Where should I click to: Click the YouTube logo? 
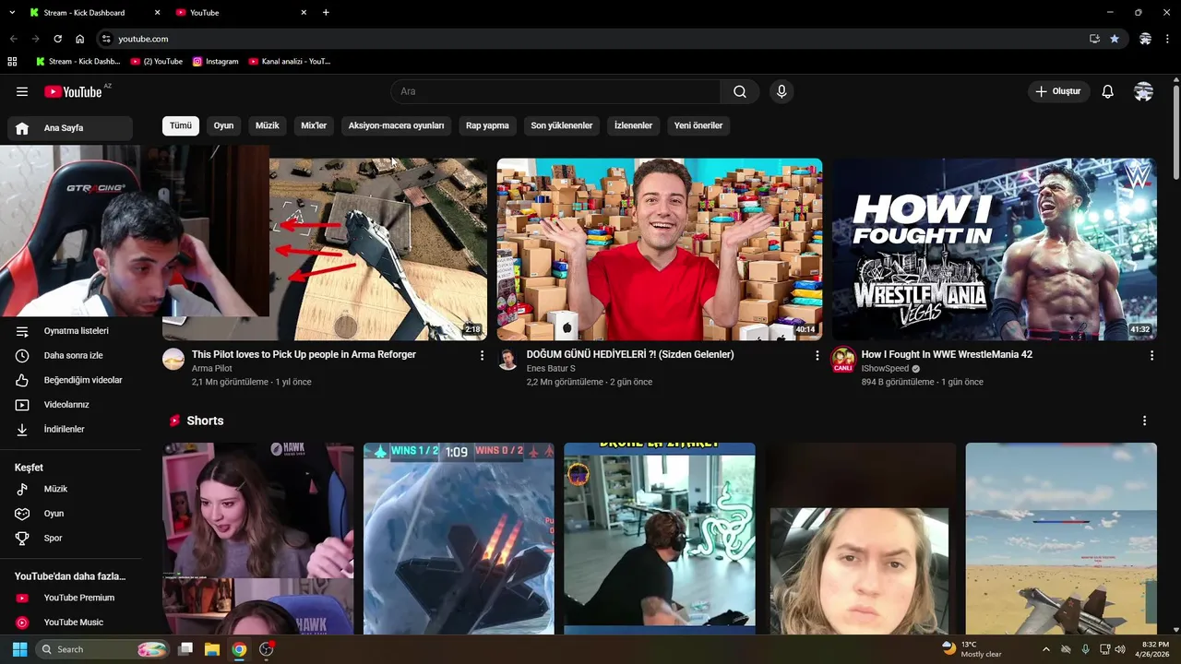pos(73,91)
